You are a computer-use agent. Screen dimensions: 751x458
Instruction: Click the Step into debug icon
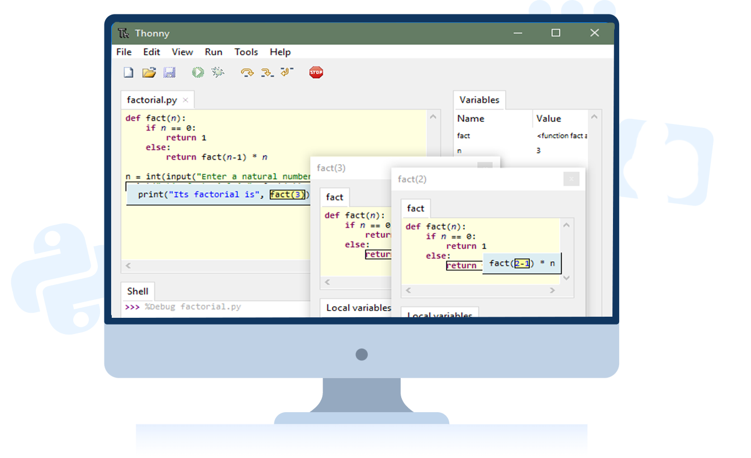(267, 73)
